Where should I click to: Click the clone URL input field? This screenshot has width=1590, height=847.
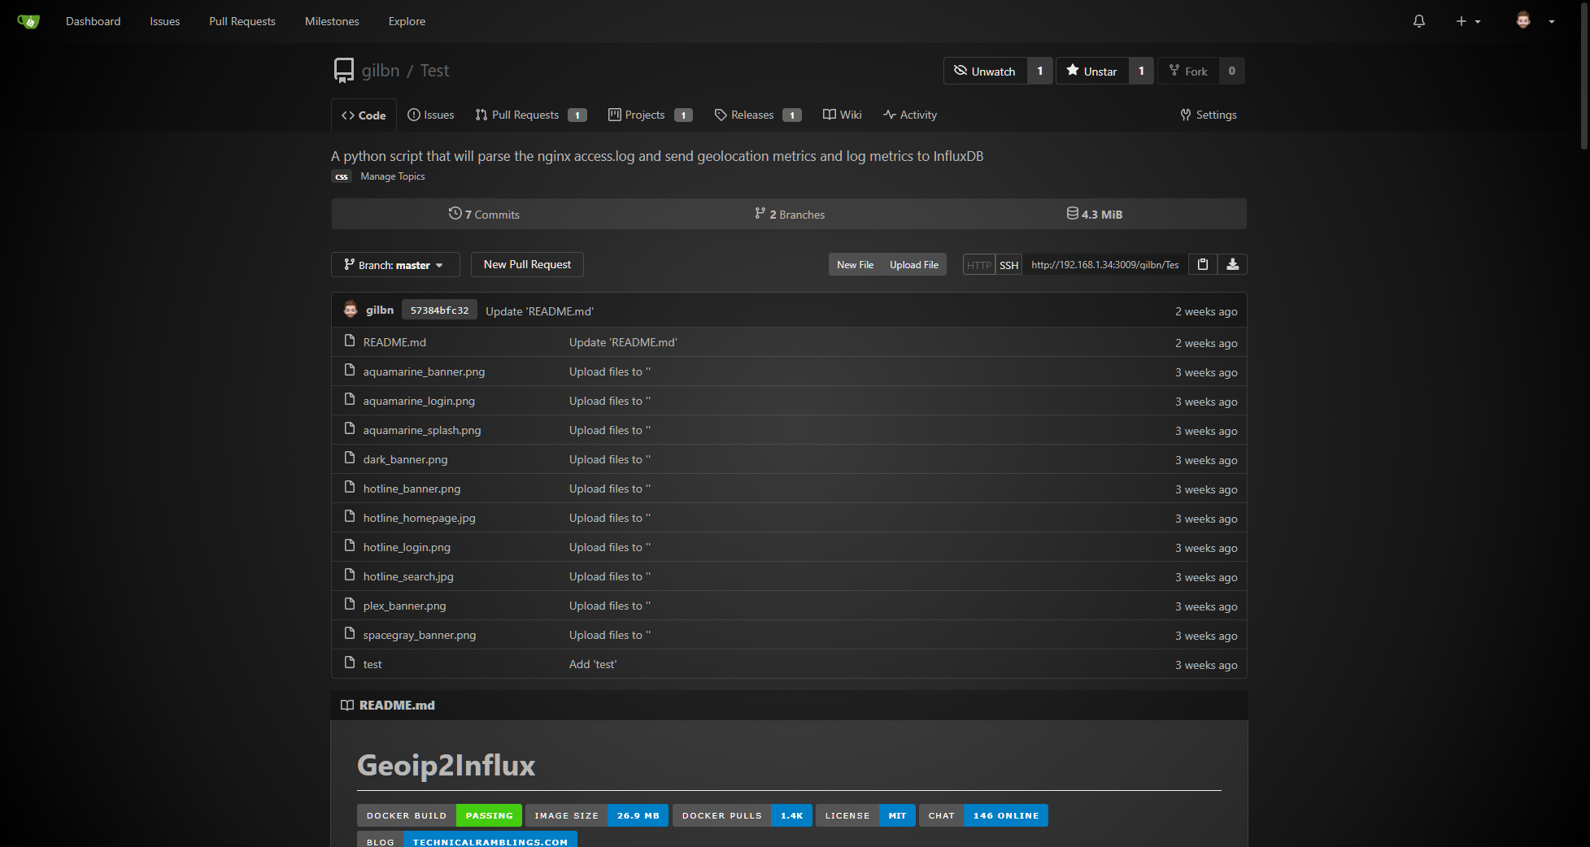(1104, 265)
